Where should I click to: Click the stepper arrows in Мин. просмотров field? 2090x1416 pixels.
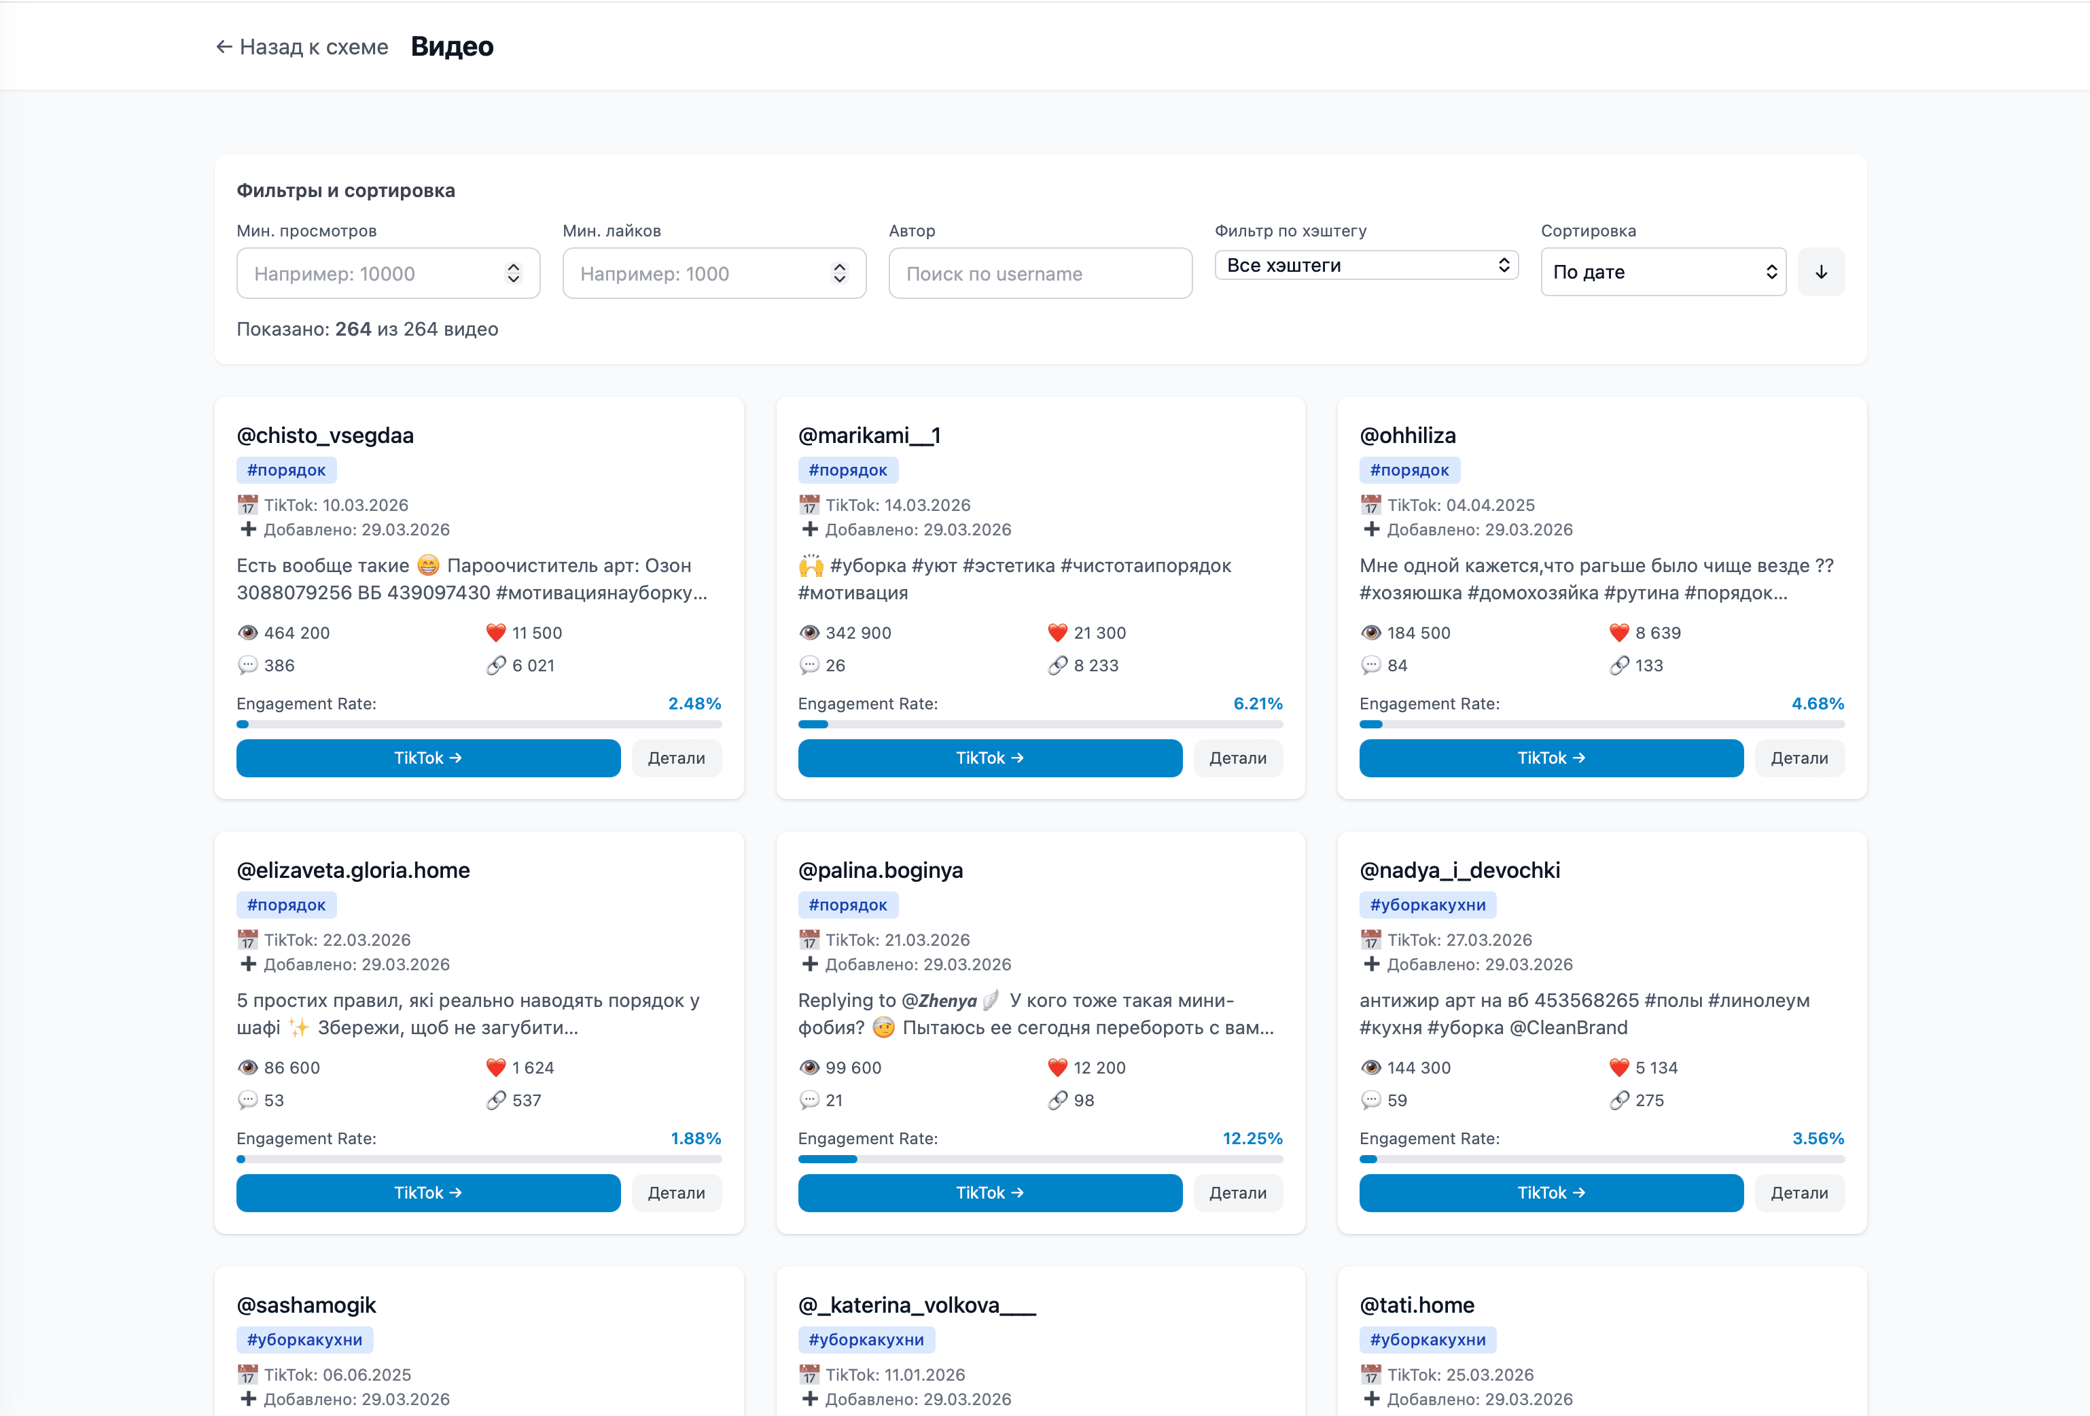tap(514, 272)
